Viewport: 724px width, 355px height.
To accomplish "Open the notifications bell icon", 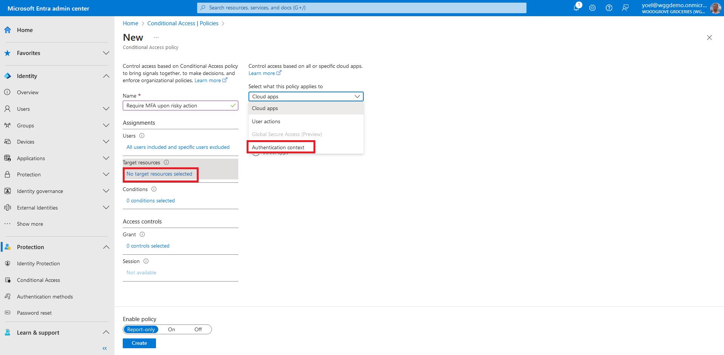I will click(x=576, y=8).
